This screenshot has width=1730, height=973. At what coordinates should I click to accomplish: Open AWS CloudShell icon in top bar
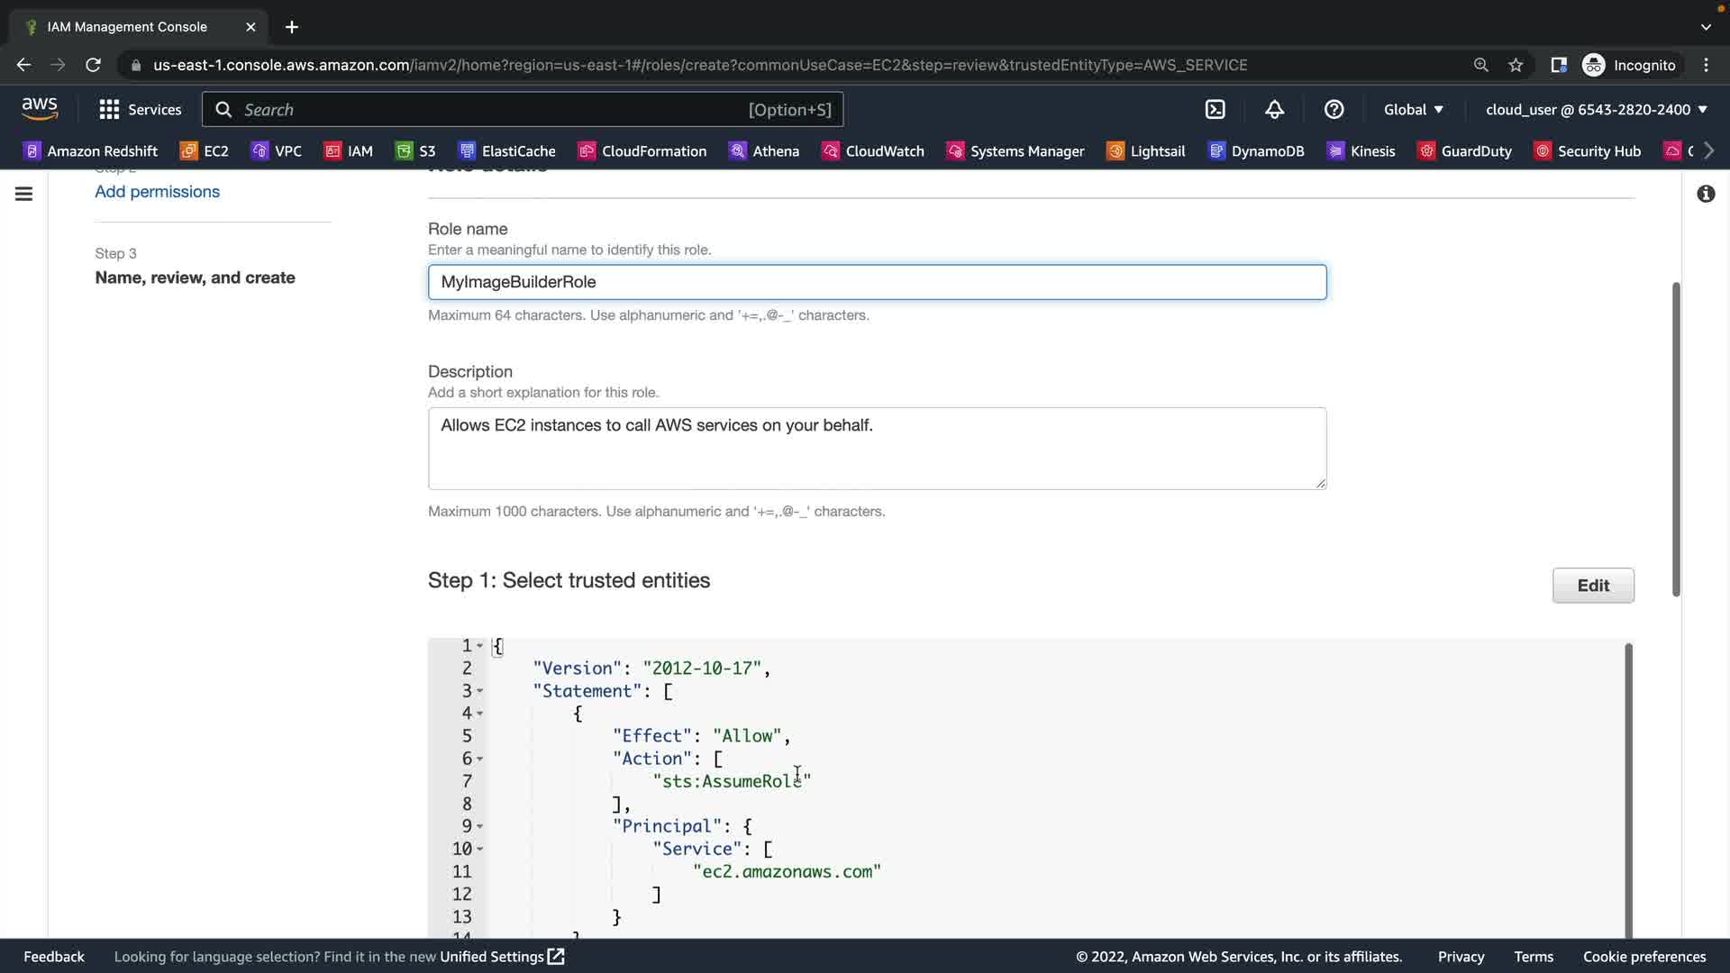click(1215, 109)
